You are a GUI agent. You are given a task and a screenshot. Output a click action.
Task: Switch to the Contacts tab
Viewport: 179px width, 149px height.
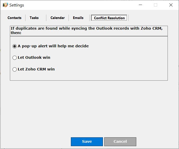click(15, 18)
